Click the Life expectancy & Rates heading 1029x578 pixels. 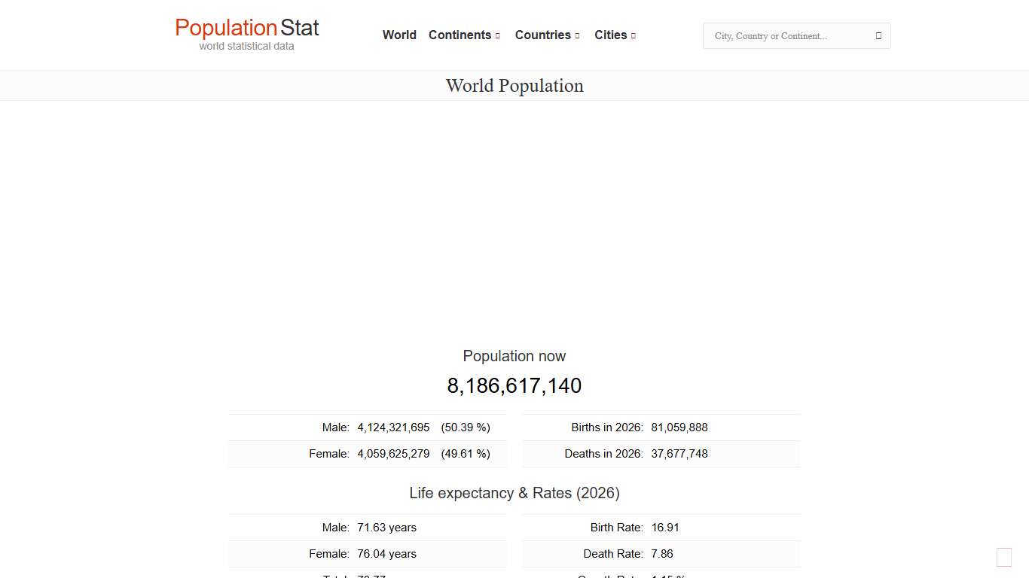pos(514,493)
